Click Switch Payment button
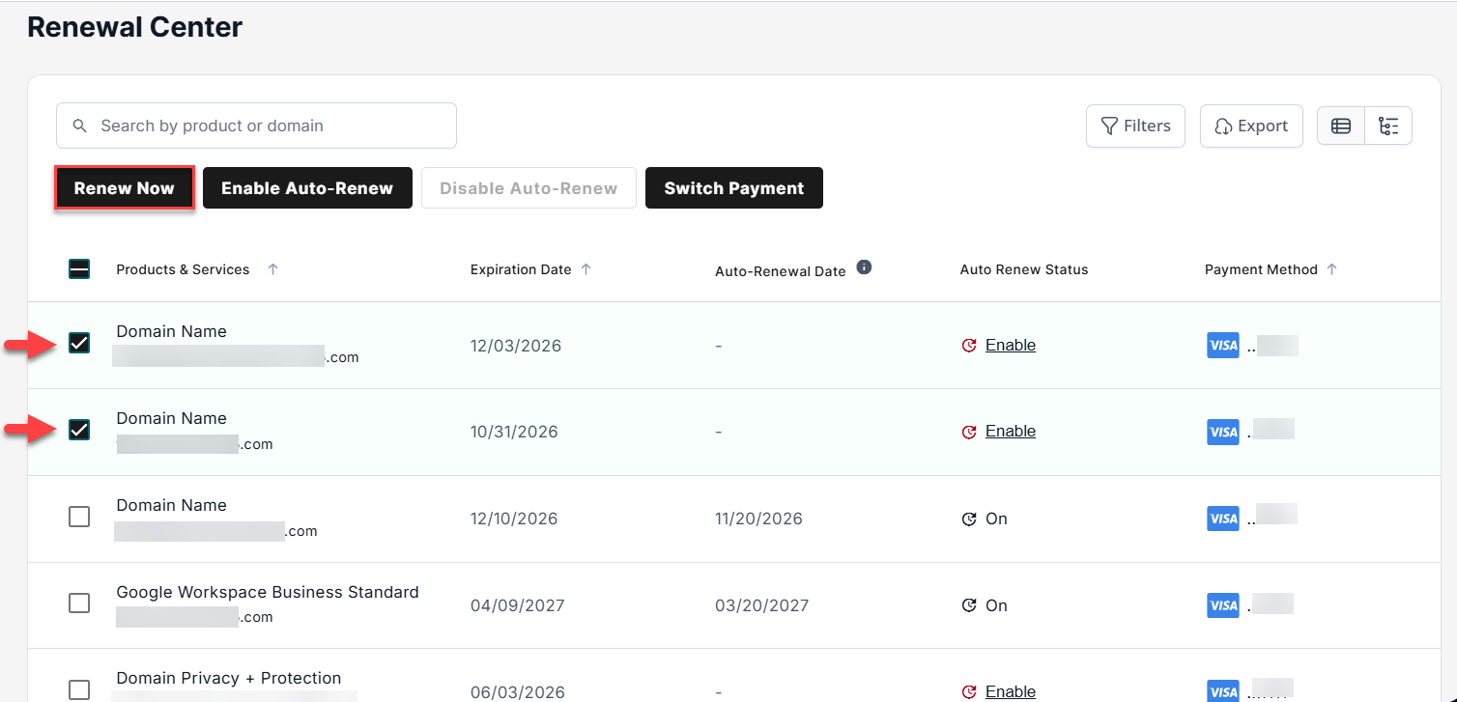 pos(734,188)
